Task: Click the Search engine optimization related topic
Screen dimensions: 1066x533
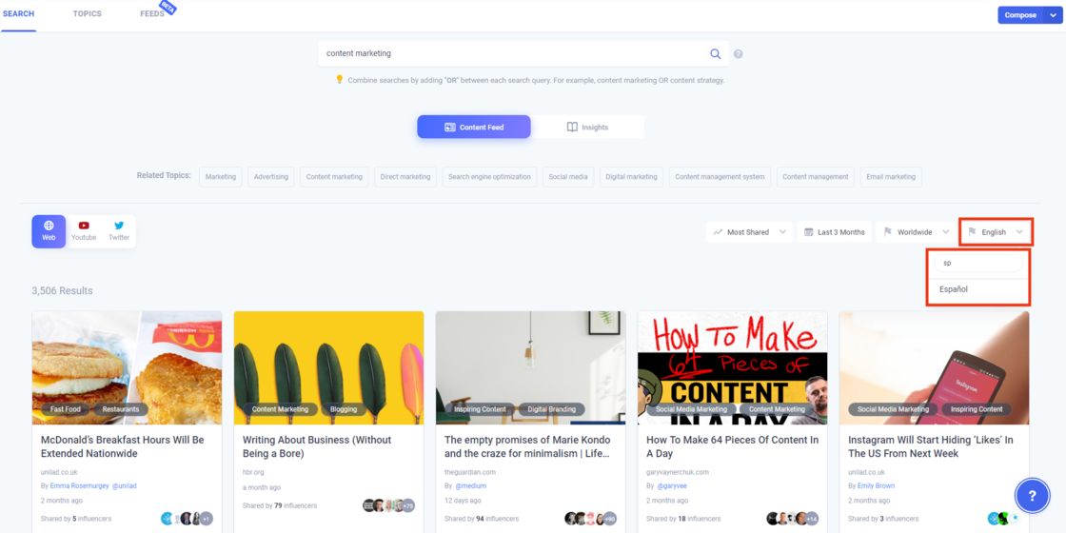Action: point(489,177)
